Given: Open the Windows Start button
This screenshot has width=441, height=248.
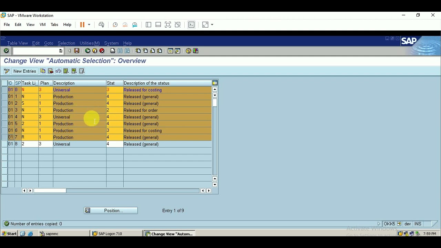Looking at the screenshot, I should pos(9,234).
